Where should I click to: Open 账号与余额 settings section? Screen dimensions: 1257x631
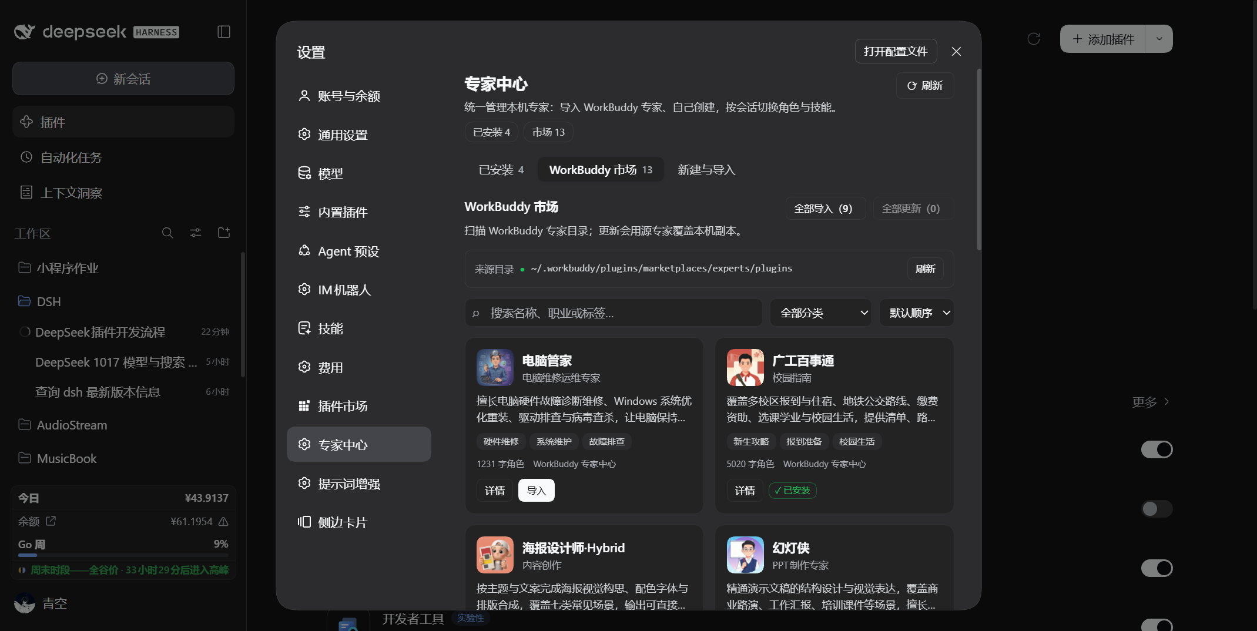pyautogui.click(x=359, y=96)
